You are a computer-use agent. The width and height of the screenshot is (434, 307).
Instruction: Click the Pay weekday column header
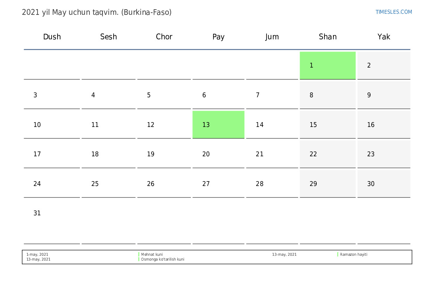pyautogui.click(x=218, y=37)
